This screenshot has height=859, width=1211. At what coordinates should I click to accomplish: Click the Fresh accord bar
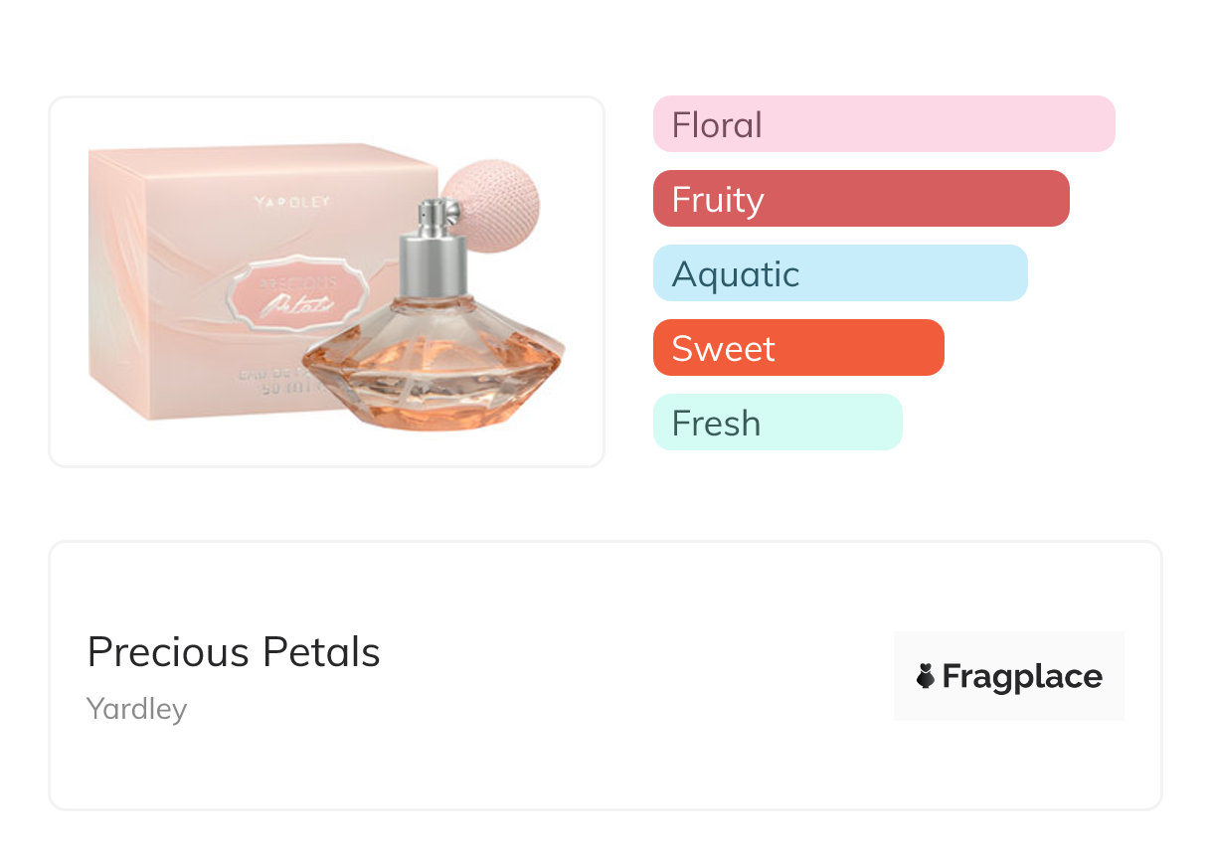(778, 423)
